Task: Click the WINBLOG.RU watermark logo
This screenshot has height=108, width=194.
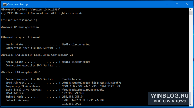Action: point(170,98)
